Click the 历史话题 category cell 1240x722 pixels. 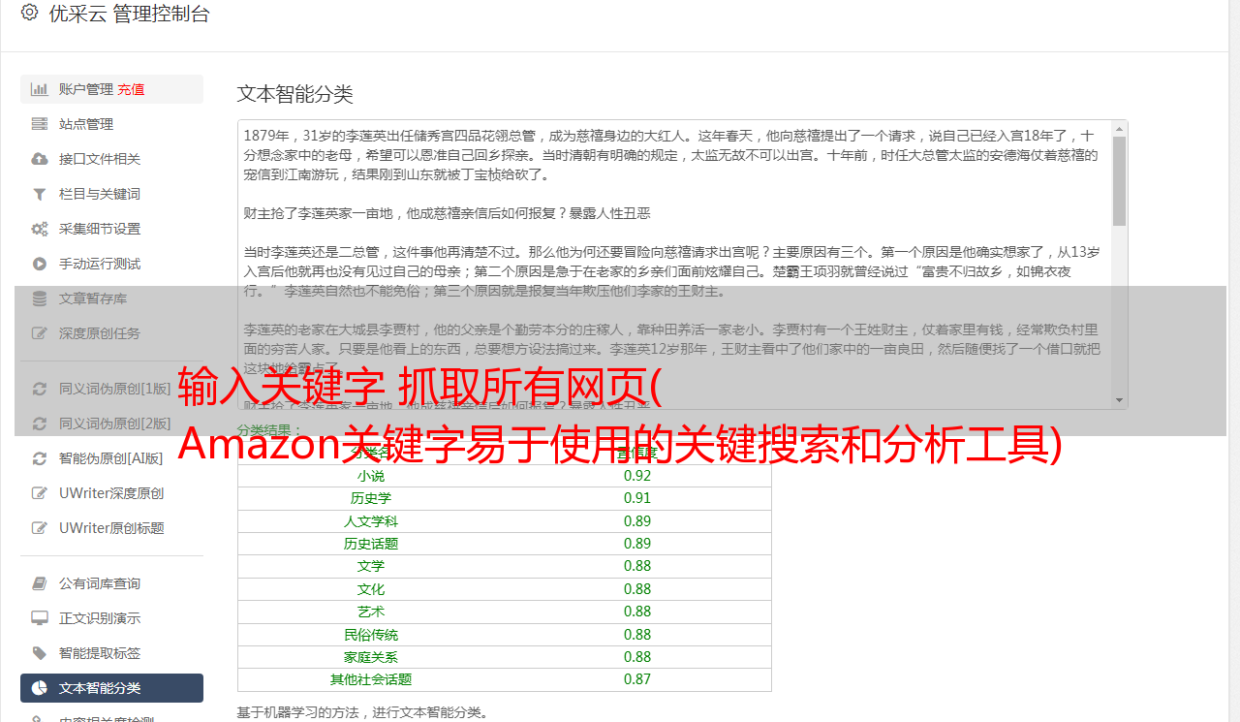pos(371,544)
